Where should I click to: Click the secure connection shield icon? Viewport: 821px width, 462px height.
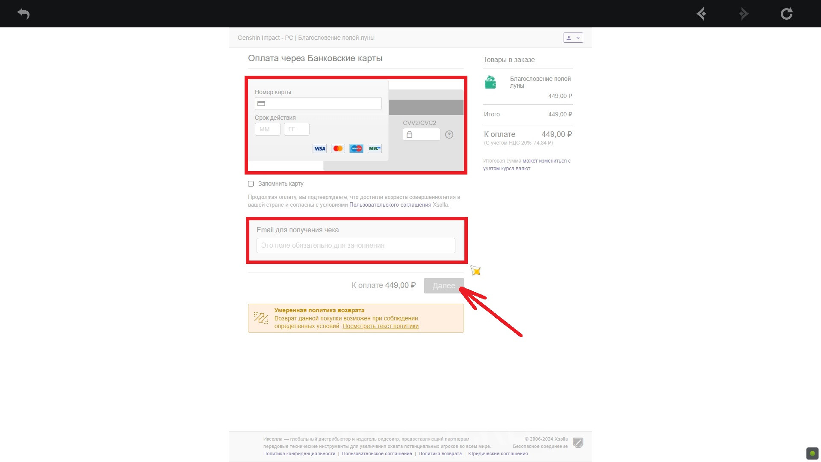(578, 443)
